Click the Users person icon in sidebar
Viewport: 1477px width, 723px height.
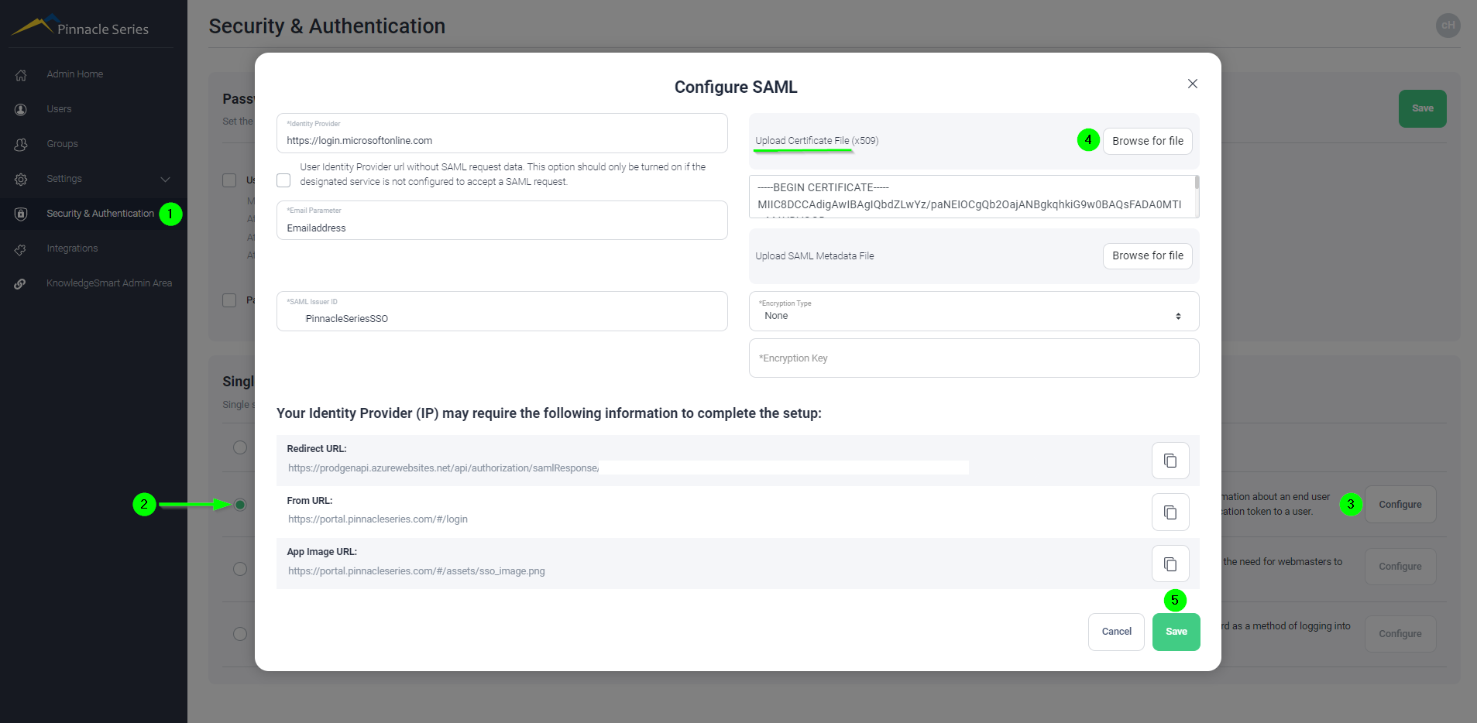point(21,110)
